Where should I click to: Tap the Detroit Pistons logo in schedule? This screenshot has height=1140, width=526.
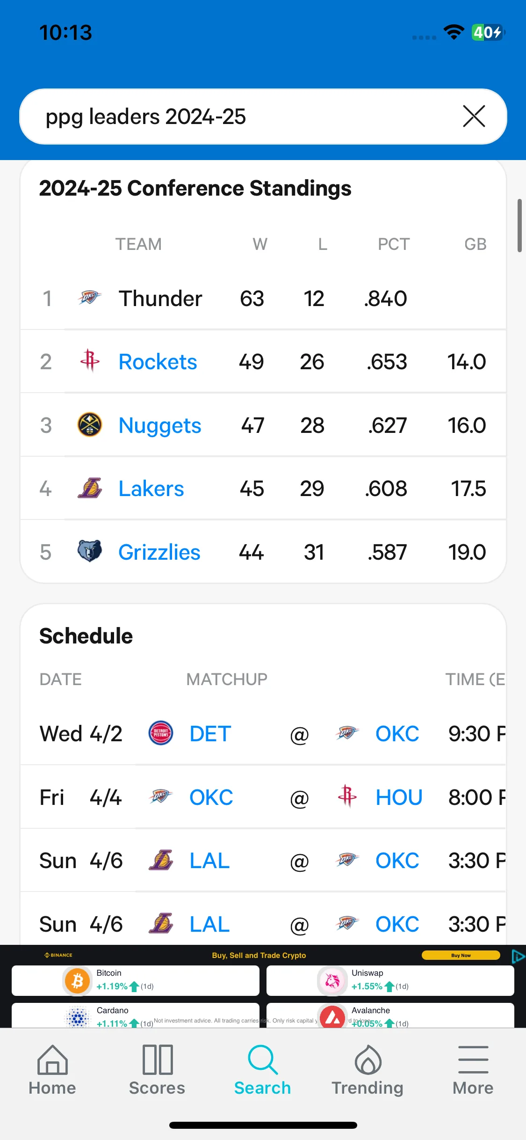160,733
